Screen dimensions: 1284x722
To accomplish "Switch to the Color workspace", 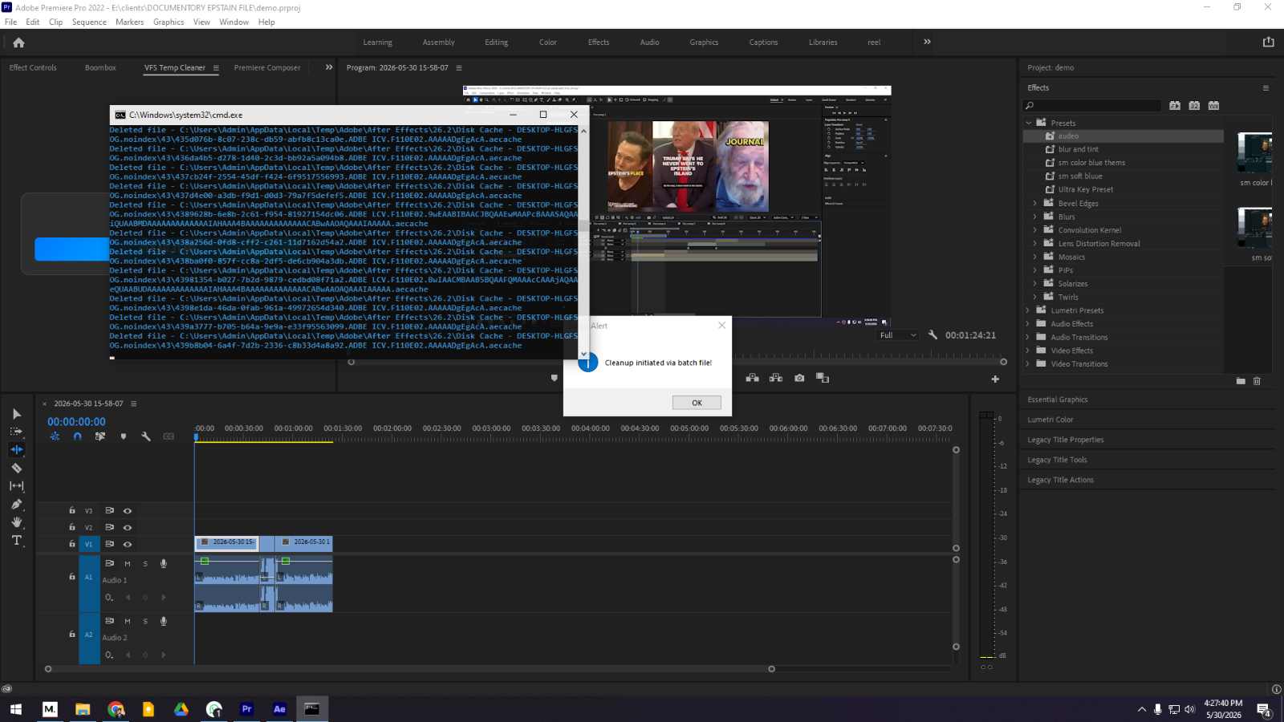I will point(548,43).
